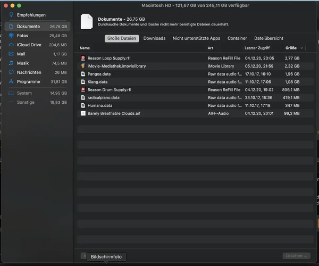
Task: Click the 2,77 GB size value
Action: (x=292, y=58)
